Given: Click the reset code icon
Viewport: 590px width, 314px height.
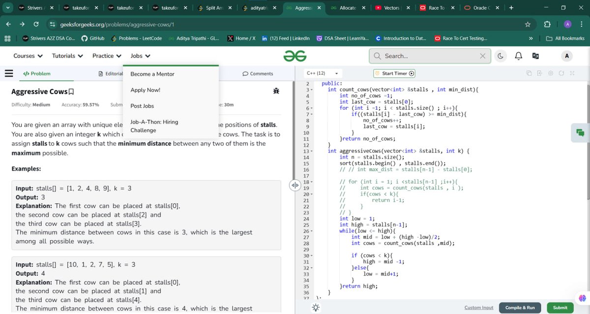Looking at the screenshot, I should point(561,73).
